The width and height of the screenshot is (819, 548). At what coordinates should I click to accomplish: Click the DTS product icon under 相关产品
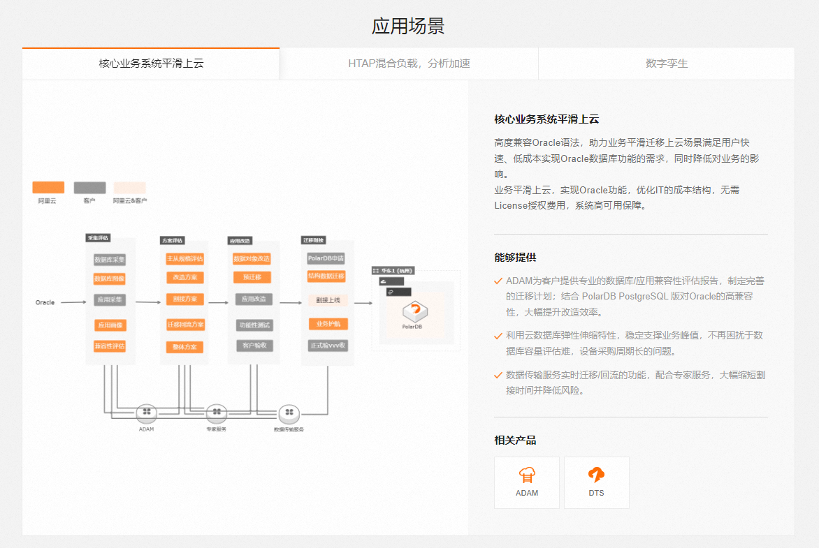597,475
